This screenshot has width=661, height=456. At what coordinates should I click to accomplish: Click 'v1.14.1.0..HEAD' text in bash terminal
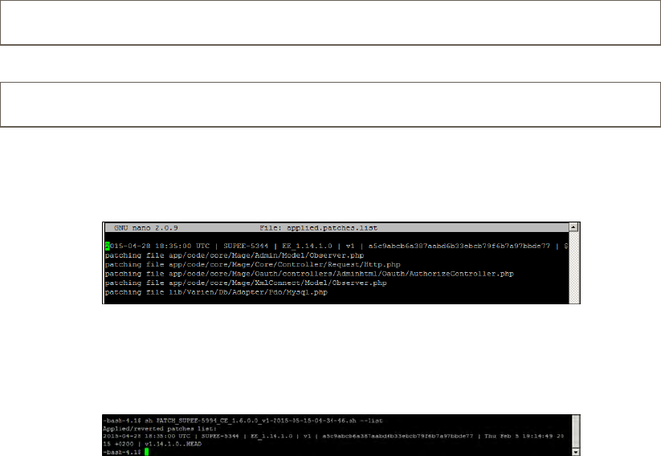pos(173,444)
